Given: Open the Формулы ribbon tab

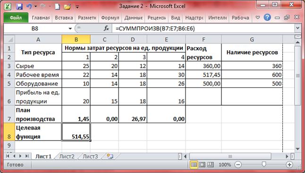Looking at the screenshot, I should (x=110, y=18).
